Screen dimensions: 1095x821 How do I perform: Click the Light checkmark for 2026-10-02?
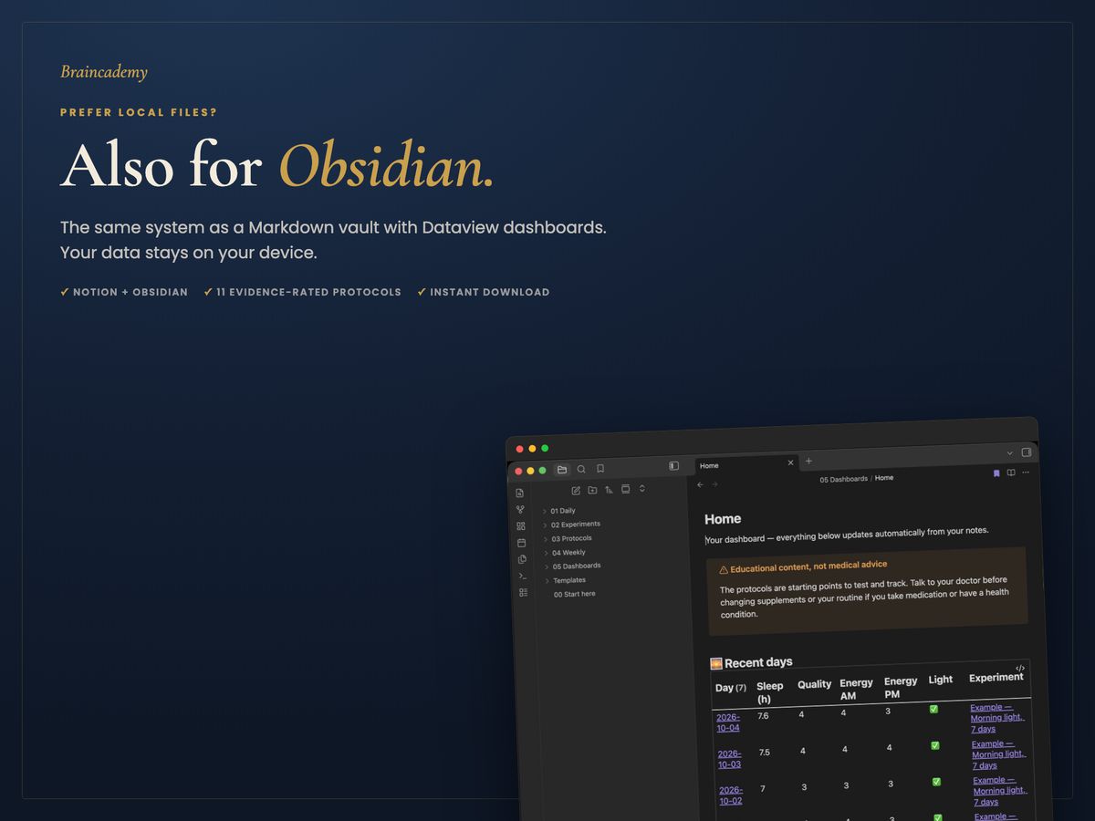pyautogui.click(x=936, y=782)
